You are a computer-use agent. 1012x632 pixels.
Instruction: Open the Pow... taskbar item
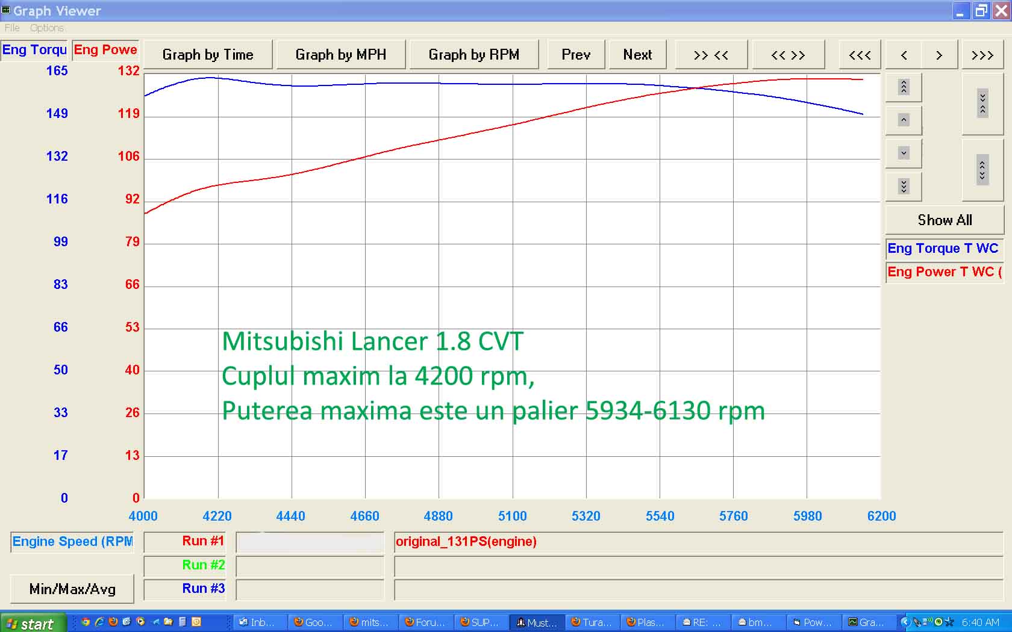816,622
